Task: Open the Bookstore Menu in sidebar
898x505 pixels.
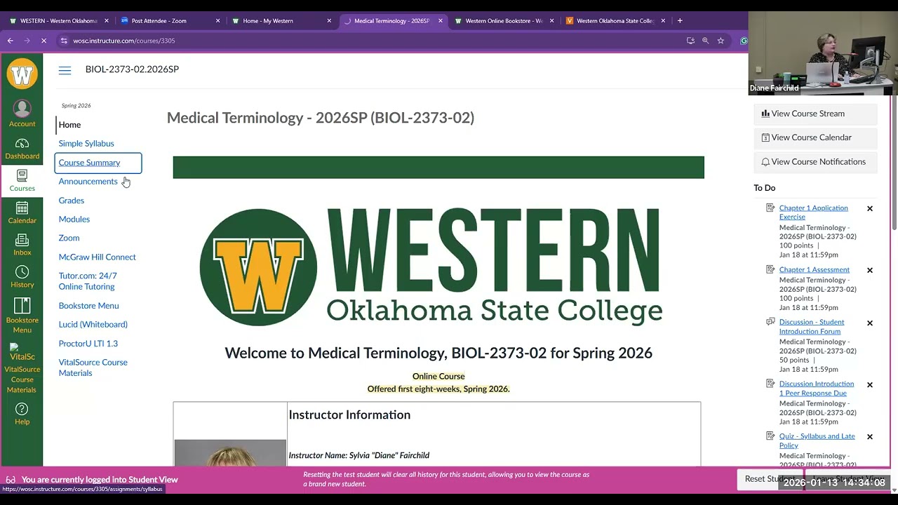Action: (22, 316)
